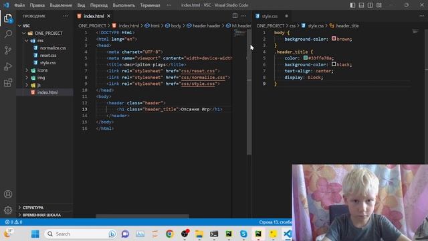
Task: Open Customize Layout icon
Action: tap(379, 5)
